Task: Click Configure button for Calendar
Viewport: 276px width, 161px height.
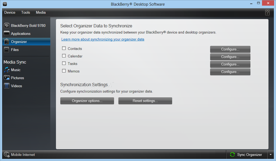Action: point(230,57)
